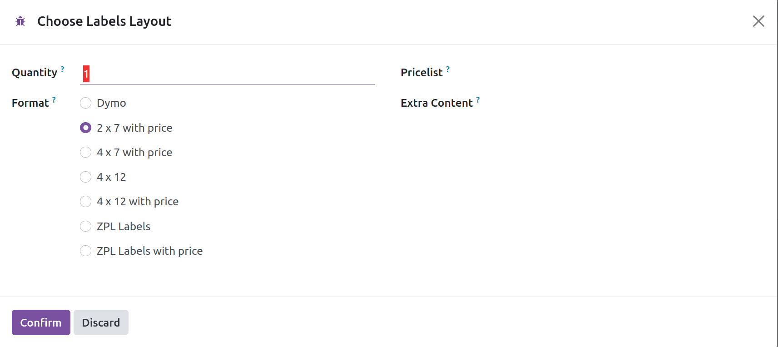The height and width of the screenshot is (347, 778).
Task: Select the Dymo format option
Action: point(86,103)
